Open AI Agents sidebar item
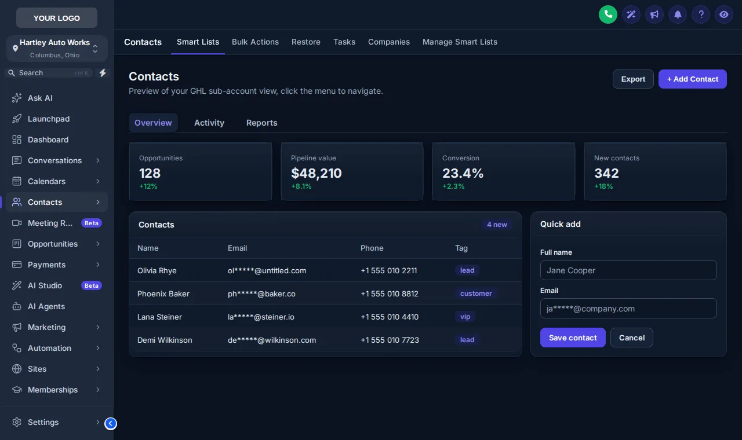 [x=57, y=306]
